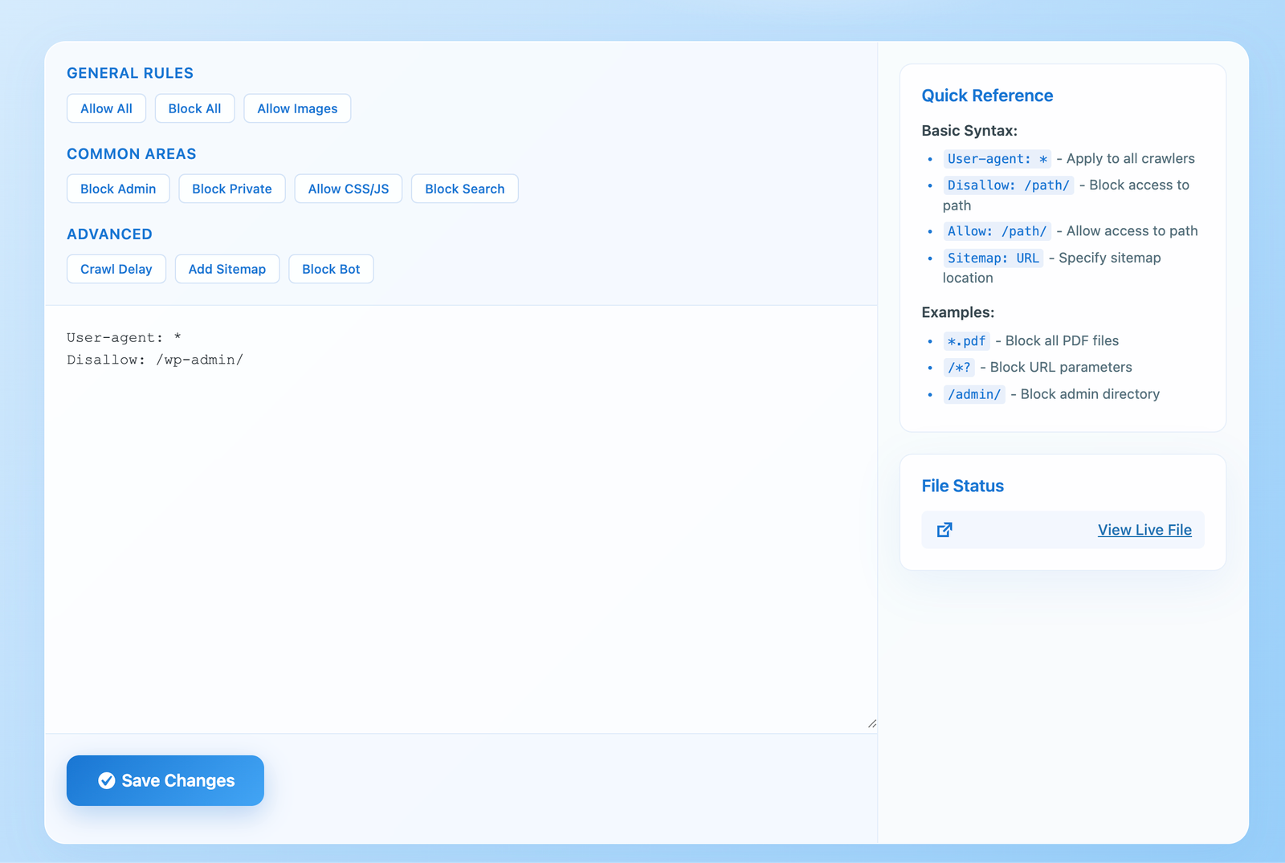Insert a Crawl Delay directive
Viewport: 1285px width, 863px height.
(x=116, y=269)
